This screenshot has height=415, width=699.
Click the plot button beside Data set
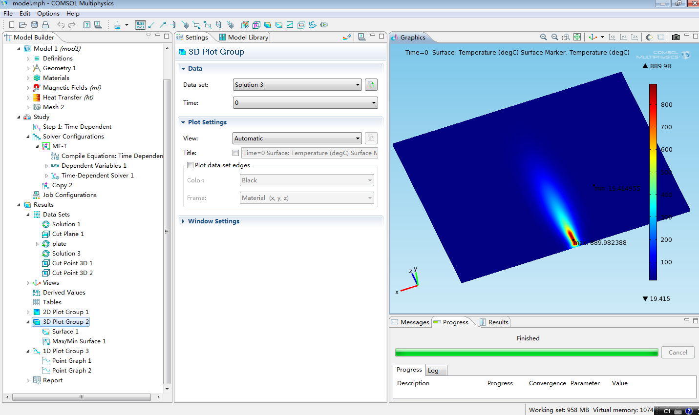(371, 85)
